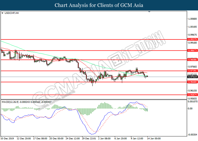Select the 0.96680 support price label

192,82
